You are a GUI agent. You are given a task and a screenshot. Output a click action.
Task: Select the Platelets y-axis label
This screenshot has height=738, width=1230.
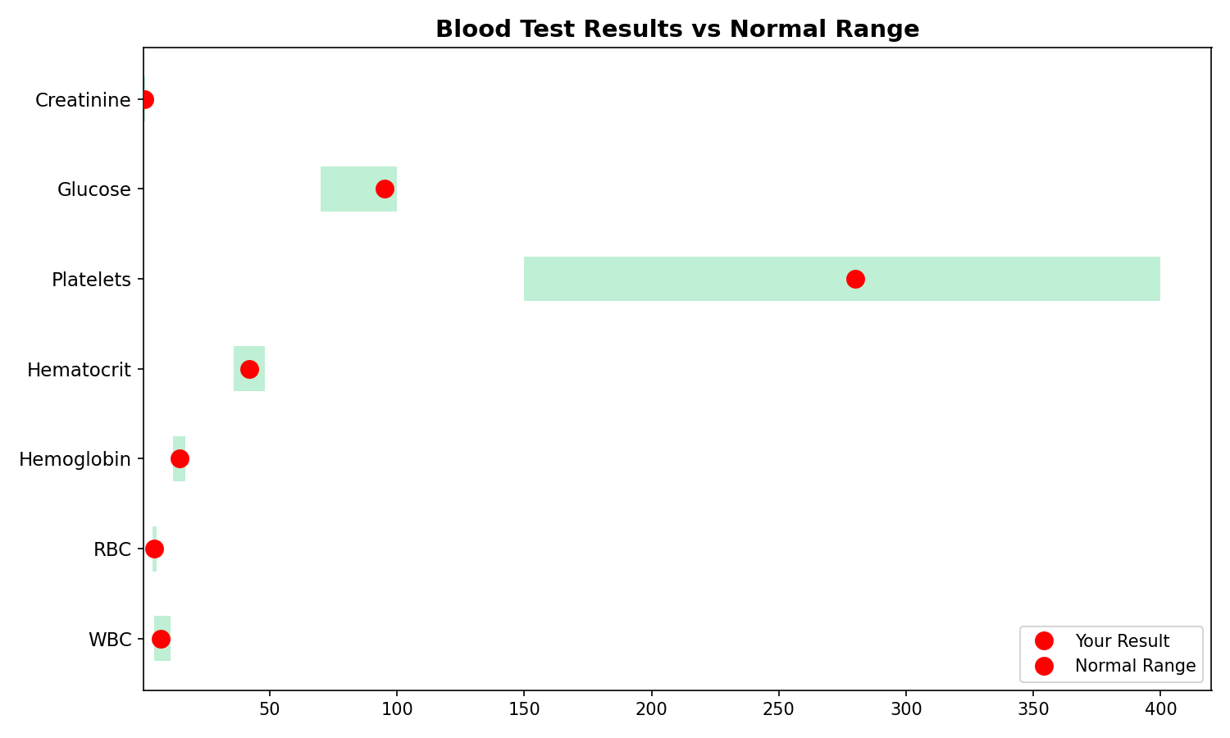[91, 280]
